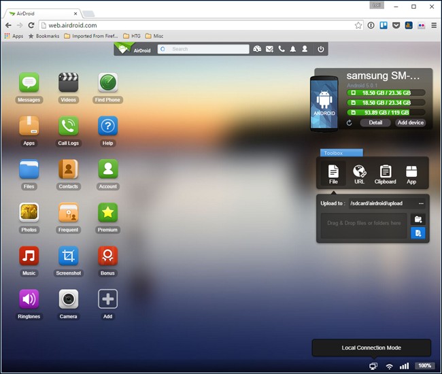Click the AirDroid search field
This screenshot has width=442, height=374.
tap(203, 49)
